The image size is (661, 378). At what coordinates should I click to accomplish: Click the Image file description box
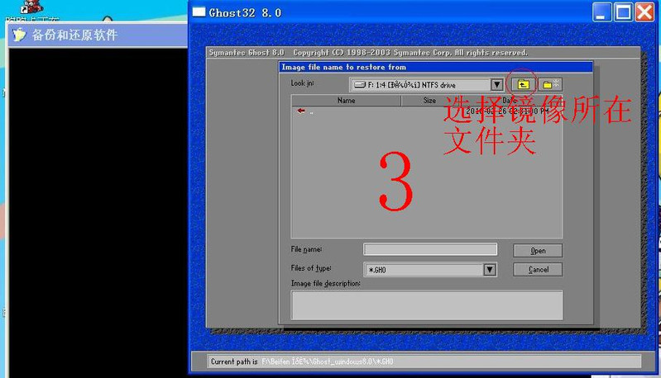427,305
